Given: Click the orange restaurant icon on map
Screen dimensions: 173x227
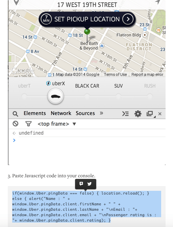Looking at the screenshot, I should pos(158,30).
